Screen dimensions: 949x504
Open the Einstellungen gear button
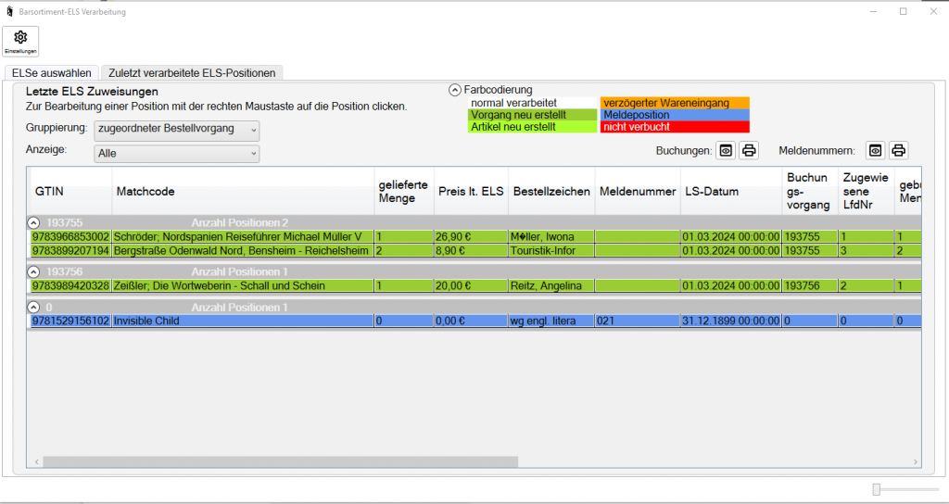[20, 41]
